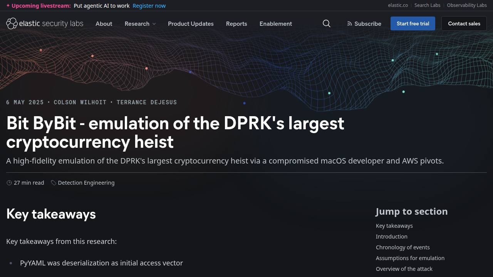Click the article title Bit ByBit heading

pyautogui.click(x=175, y=133)
